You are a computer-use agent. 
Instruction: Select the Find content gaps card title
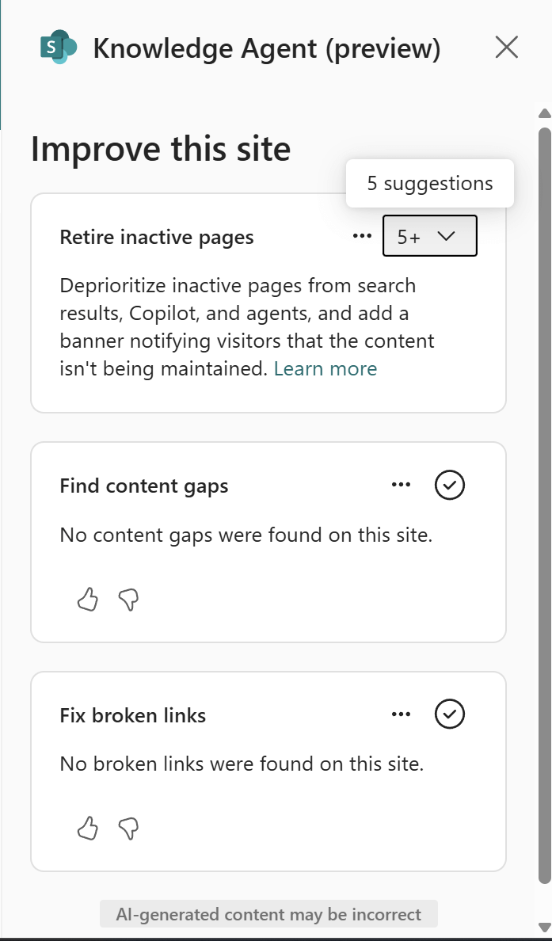click(144, 486)
